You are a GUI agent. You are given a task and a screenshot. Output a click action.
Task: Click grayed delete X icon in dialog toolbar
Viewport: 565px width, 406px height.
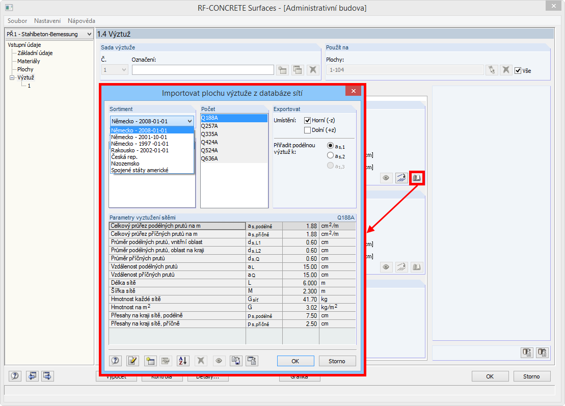pyautogui.click(x=201, y=361)
